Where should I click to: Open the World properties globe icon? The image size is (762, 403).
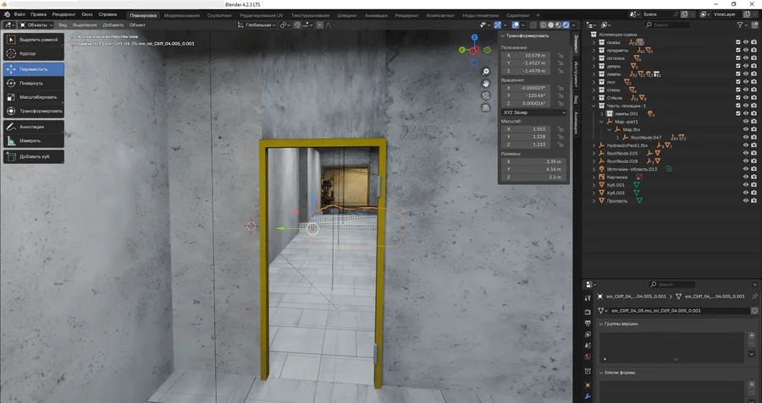[x=588, y=357]
